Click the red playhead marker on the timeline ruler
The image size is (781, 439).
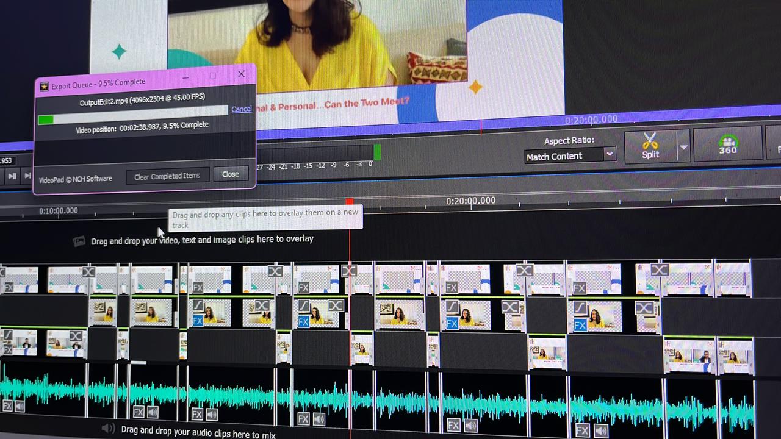click(x=349, y=201)
